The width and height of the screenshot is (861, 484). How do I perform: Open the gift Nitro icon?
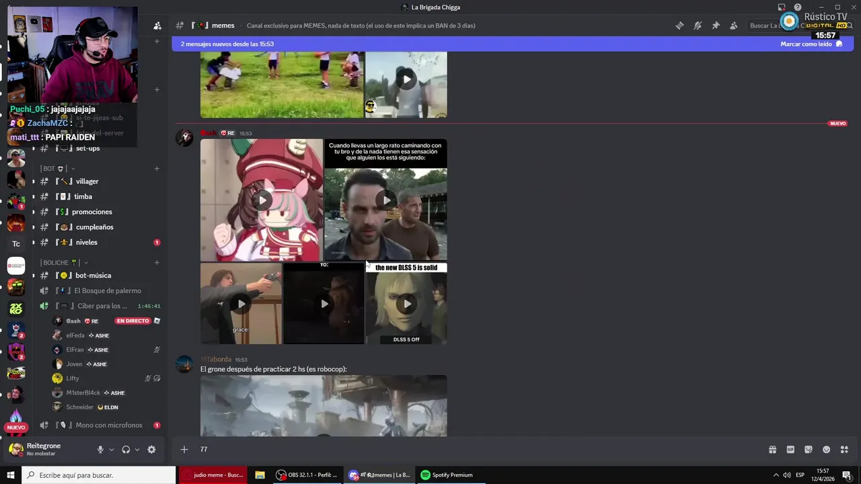pyautogui.click(x=772, y=450)
